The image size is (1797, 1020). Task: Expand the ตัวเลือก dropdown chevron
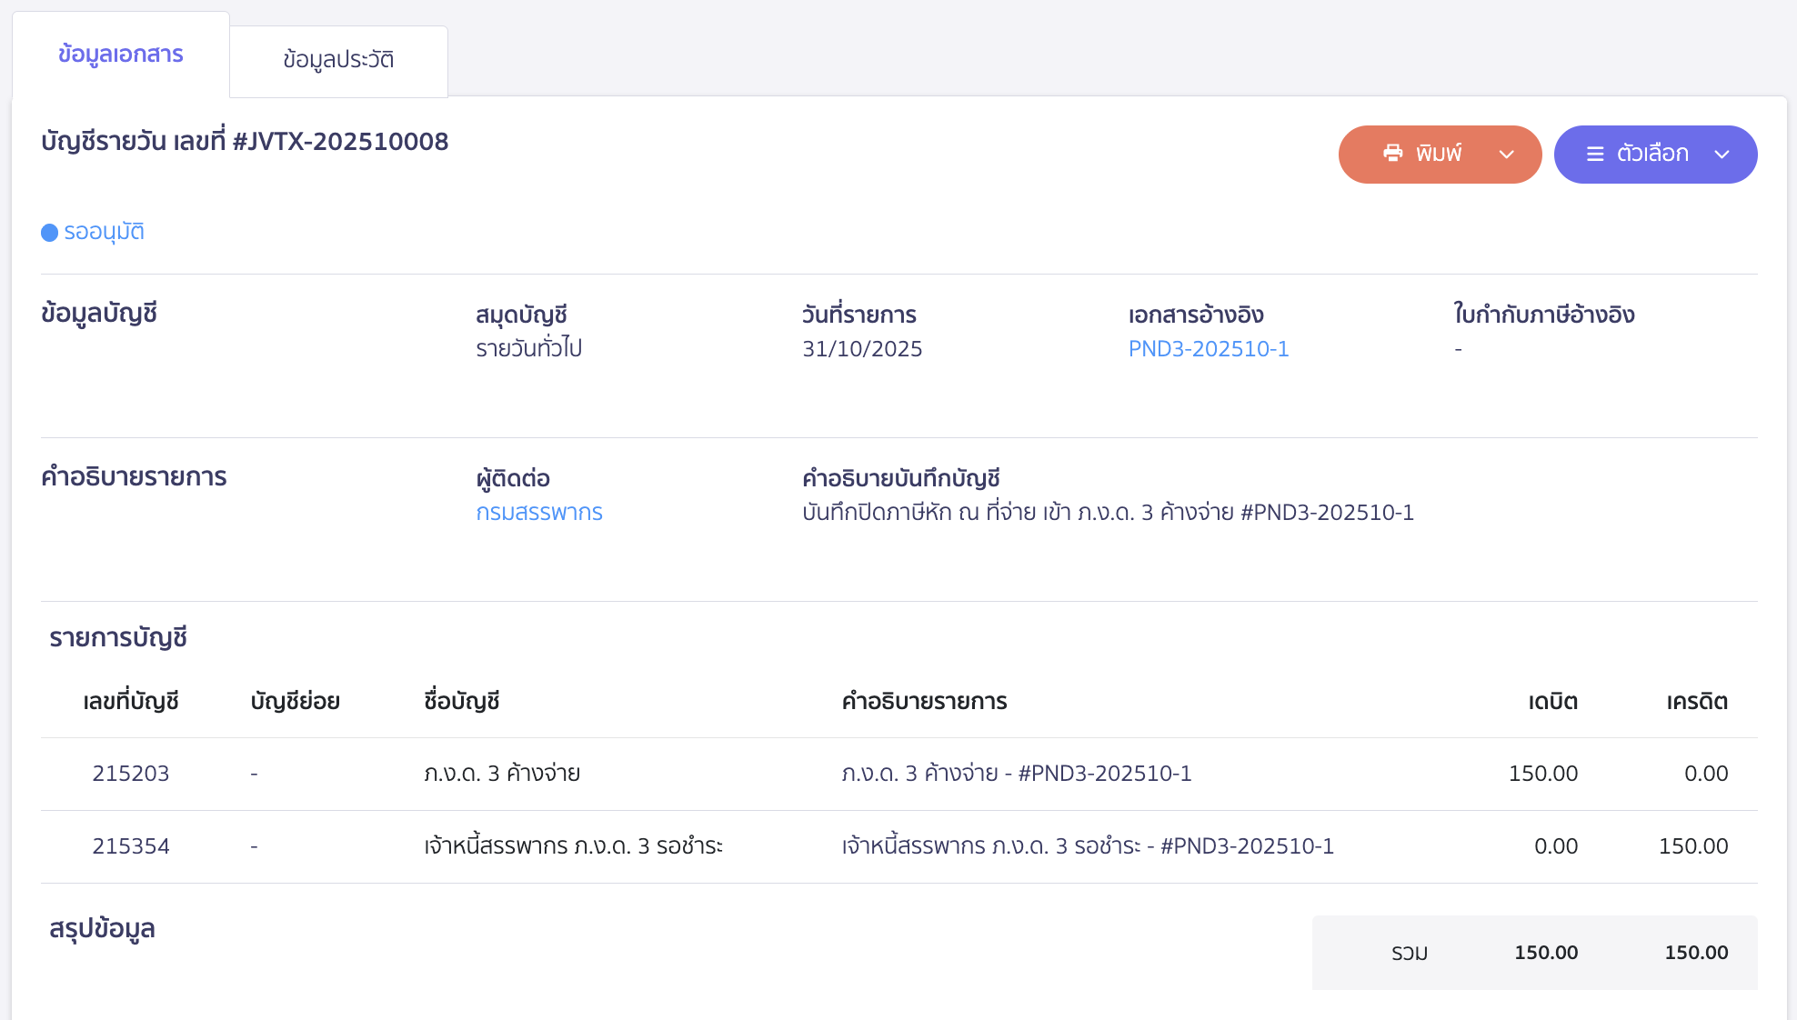tap(1722, 155)
